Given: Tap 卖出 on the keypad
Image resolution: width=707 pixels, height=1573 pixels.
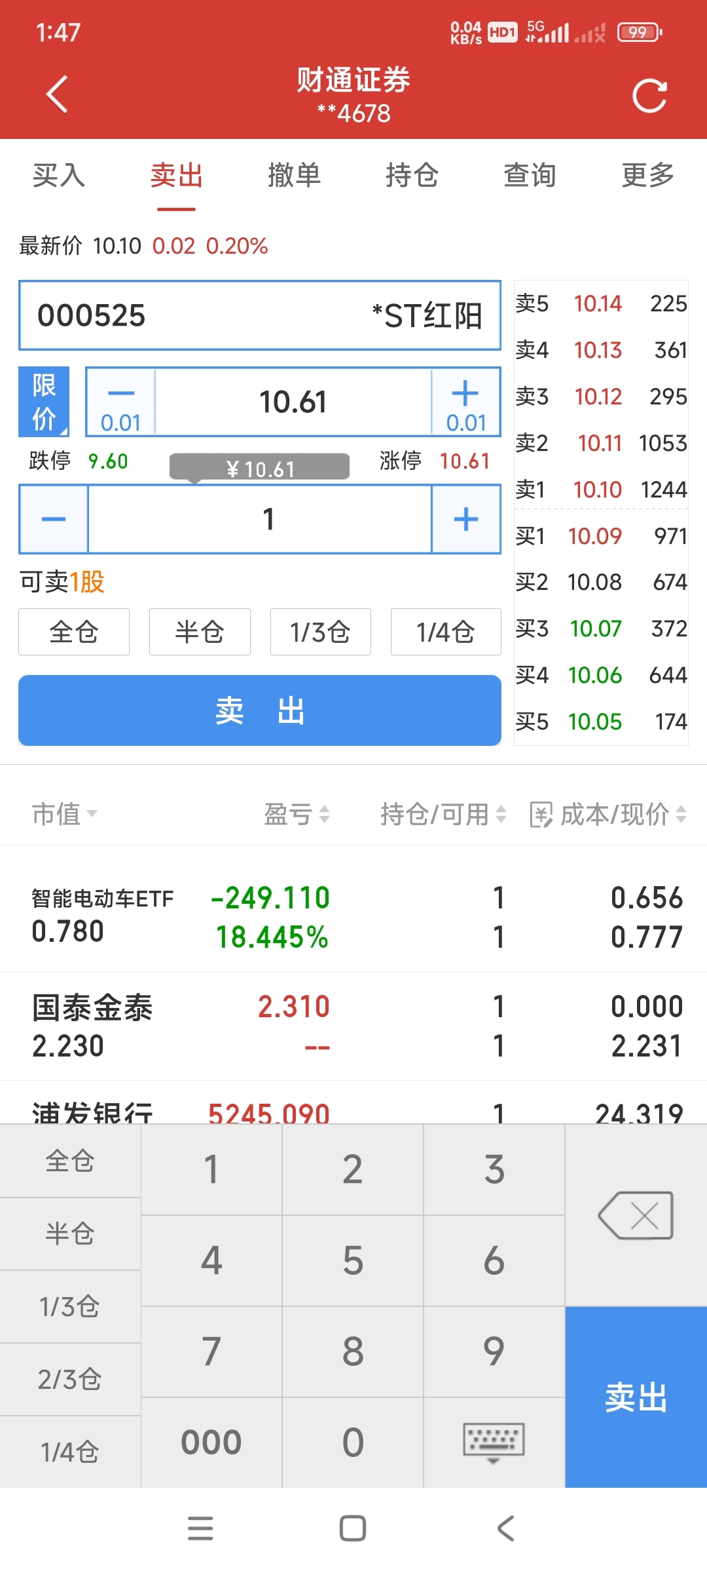Looking at the screenshot, I should (x=636, y=1397).
